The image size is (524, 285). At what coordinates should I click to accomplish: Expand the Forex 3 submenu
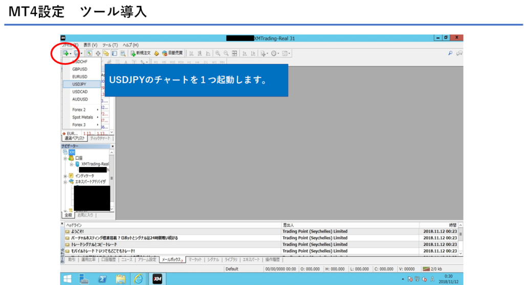(x=82, y=125)
